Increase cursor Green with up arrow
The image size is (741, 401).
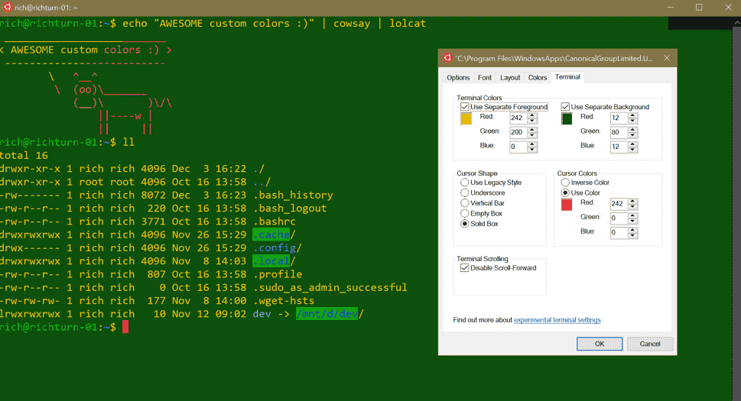click(632, 215)
